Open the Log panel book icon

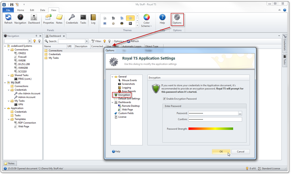click(x=93, y=19)
